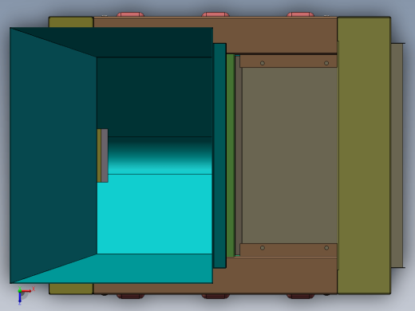Screen dimensions: 415x311
Task: Select the olive corner block below the hopper
Action: [71, 289]
